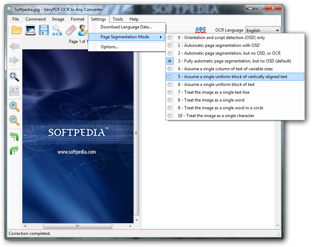Image resolution: width=312 pixels, height=247 pixels.
Task: Save using the floppy disk icon
Action: [x=44, y=30]
